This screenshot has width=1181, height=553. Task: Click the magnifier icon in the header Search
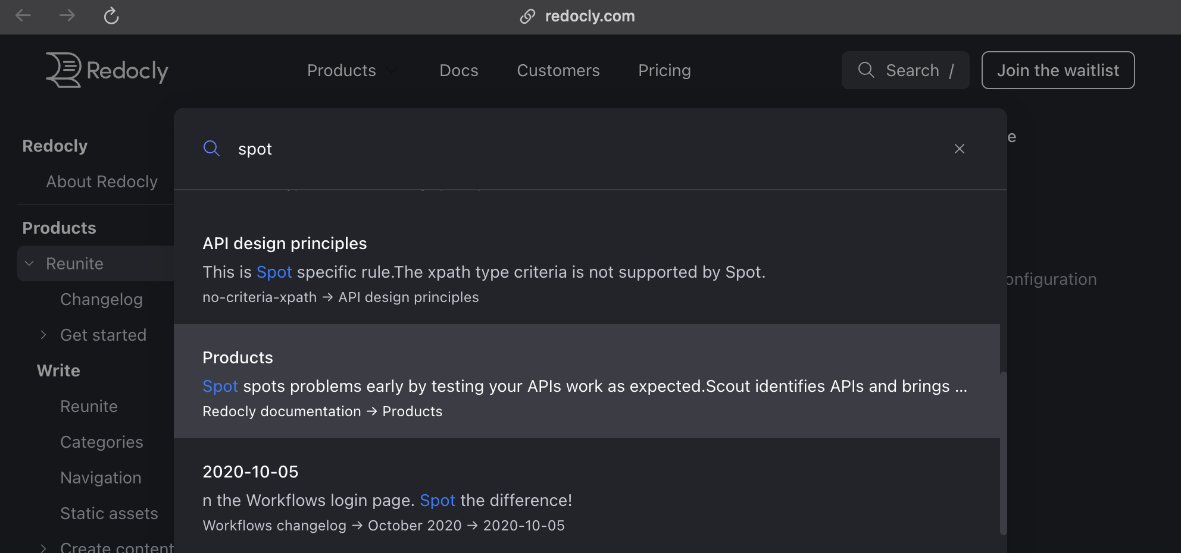coord(866,70)
